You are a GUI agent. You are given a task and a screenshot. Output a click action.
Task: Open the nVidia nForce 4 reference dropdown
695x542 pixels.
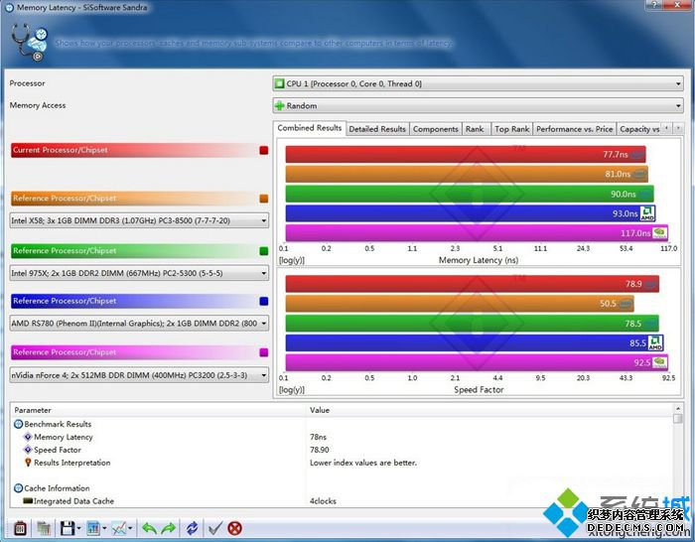coord(139,375)
